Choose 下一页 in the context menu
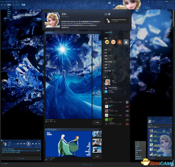 point(137,144)
